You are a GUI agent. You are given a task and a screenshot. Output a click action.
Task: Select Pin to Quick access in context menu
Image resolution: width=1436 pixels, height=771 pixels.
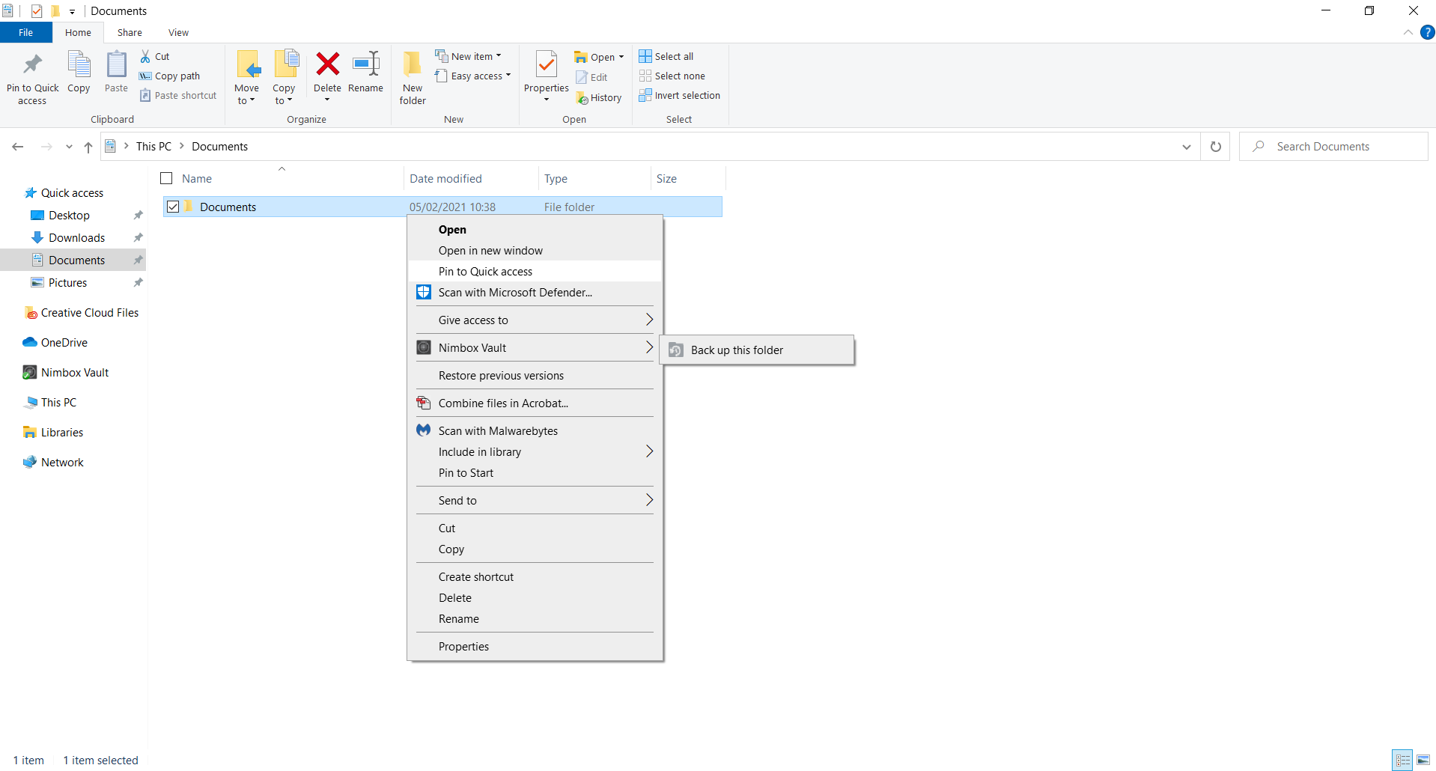pos(535,272)
